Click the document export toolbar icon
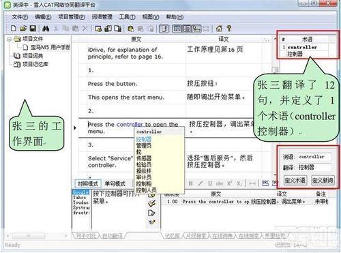The width and height of the screenshot is (341, 253). coord(118,29)
